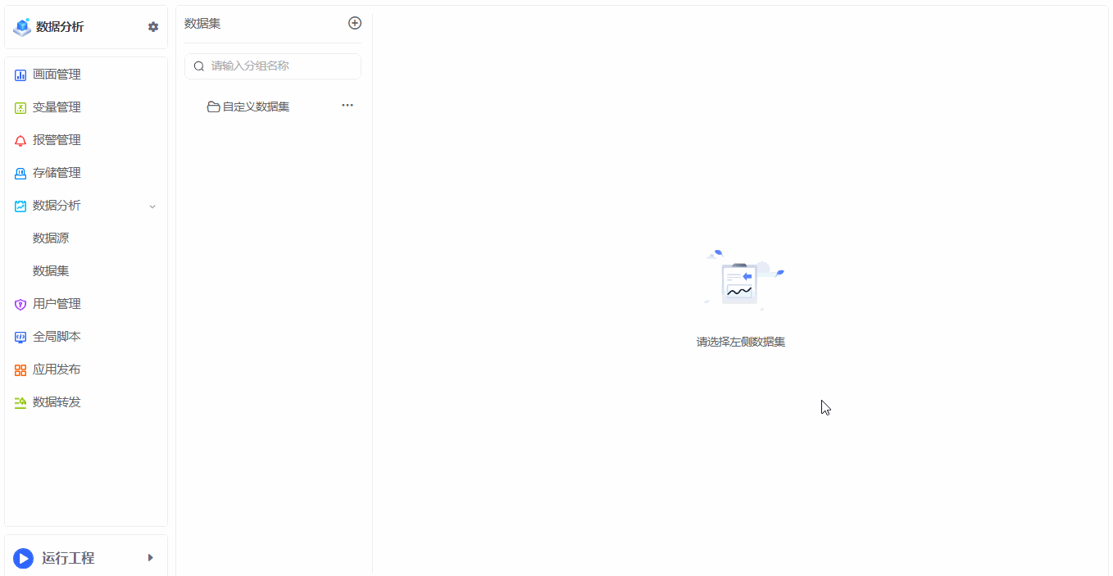Click the 变量管理 variable icon

20,108
